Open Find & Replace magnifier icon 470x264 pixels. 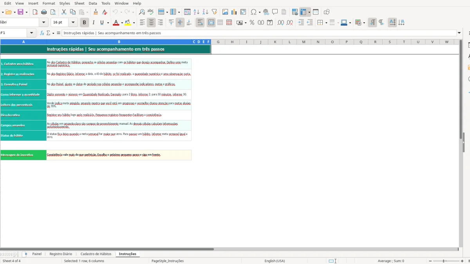tap(142, 12)
